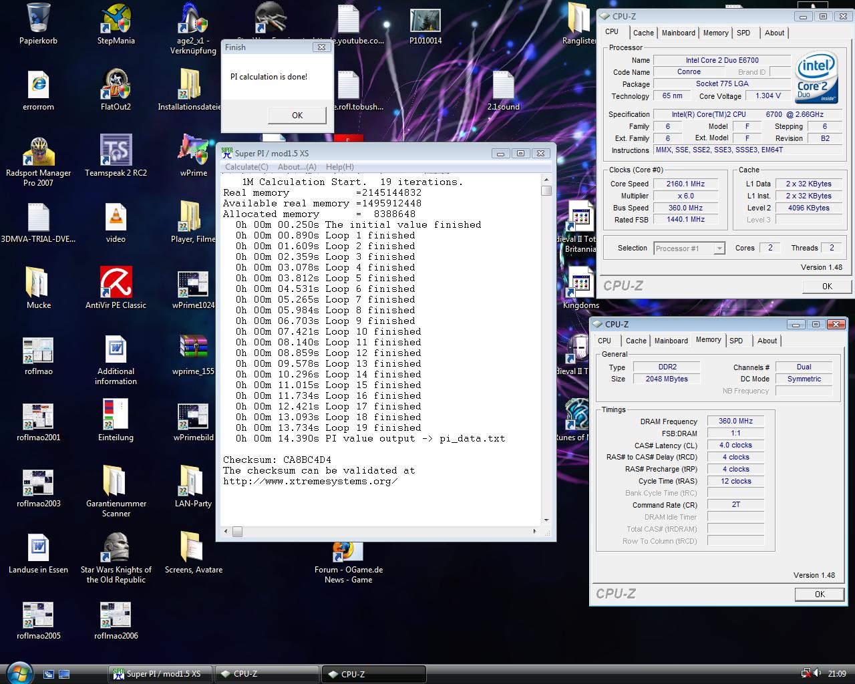Open the Installationsdateien folder icon
The width and height of the screenshot is (855, 684).
(190, 84)
